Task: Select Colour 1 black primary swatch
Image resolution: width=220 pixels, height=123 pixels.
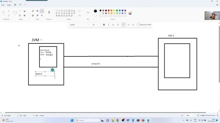Action: click(96, 11)
